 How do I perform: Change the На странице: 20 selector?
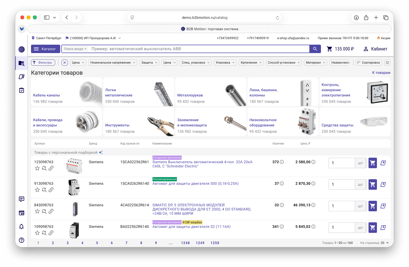tap(374, 243)
